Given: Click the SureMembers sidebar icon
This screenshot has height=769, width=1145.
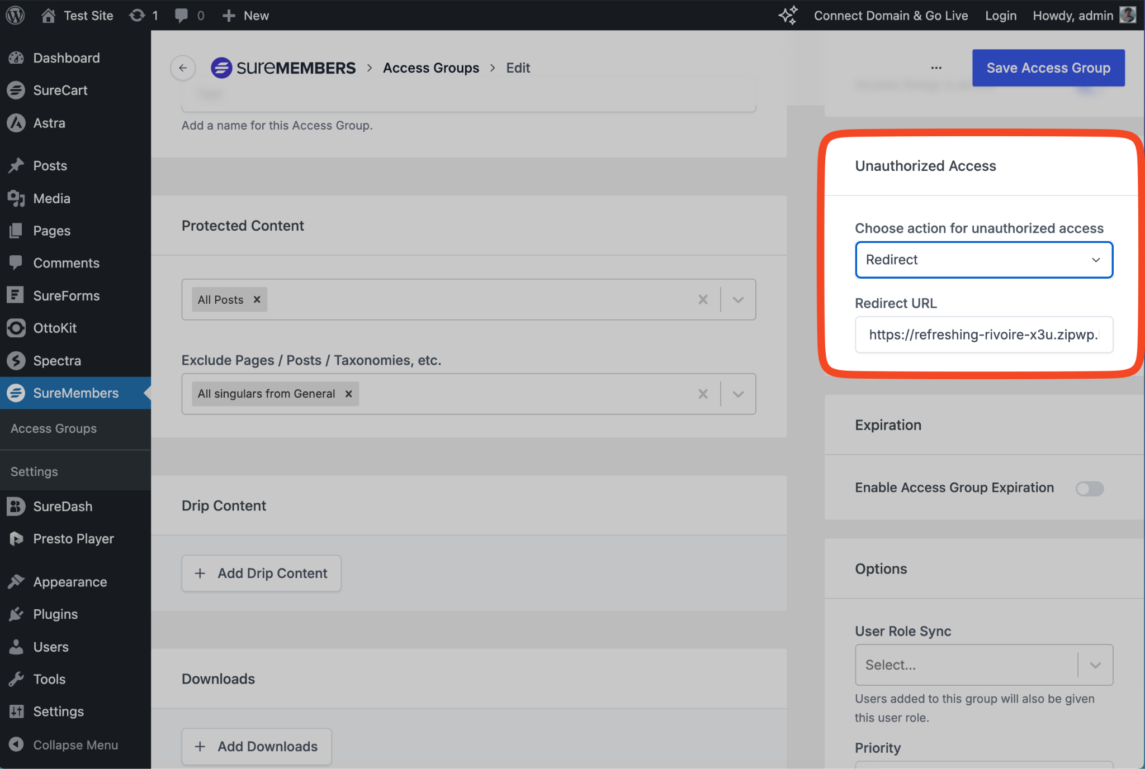Looking at the screenshot, I should click(x=16, y=393).
